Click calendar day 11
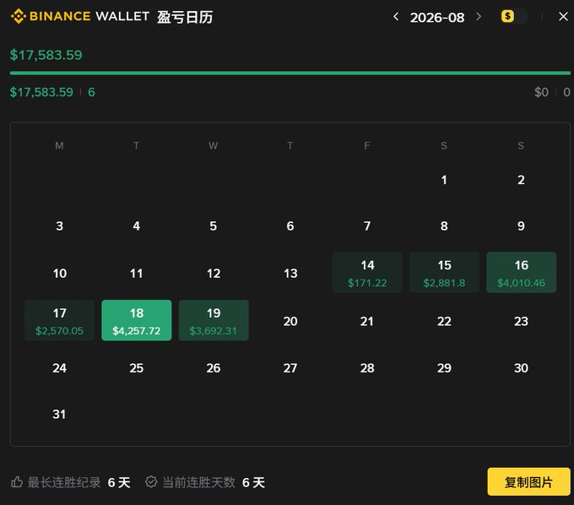This screenshot has height=505, width=574. (x=137, y=274)
